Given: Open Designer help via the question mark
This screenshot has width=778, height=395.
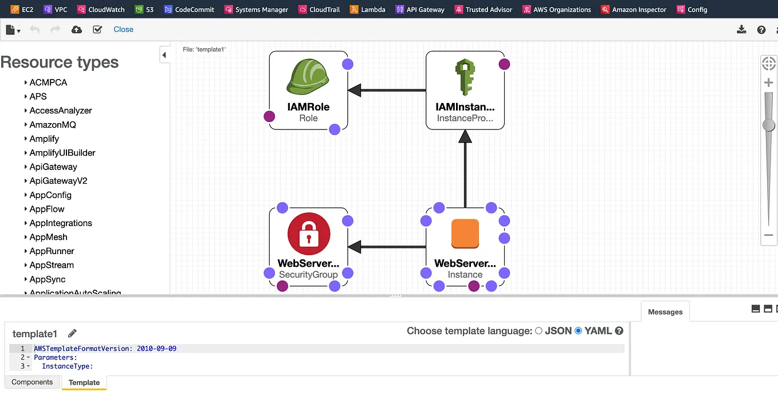Looking at the screenshot, I should tap(761, 29).
